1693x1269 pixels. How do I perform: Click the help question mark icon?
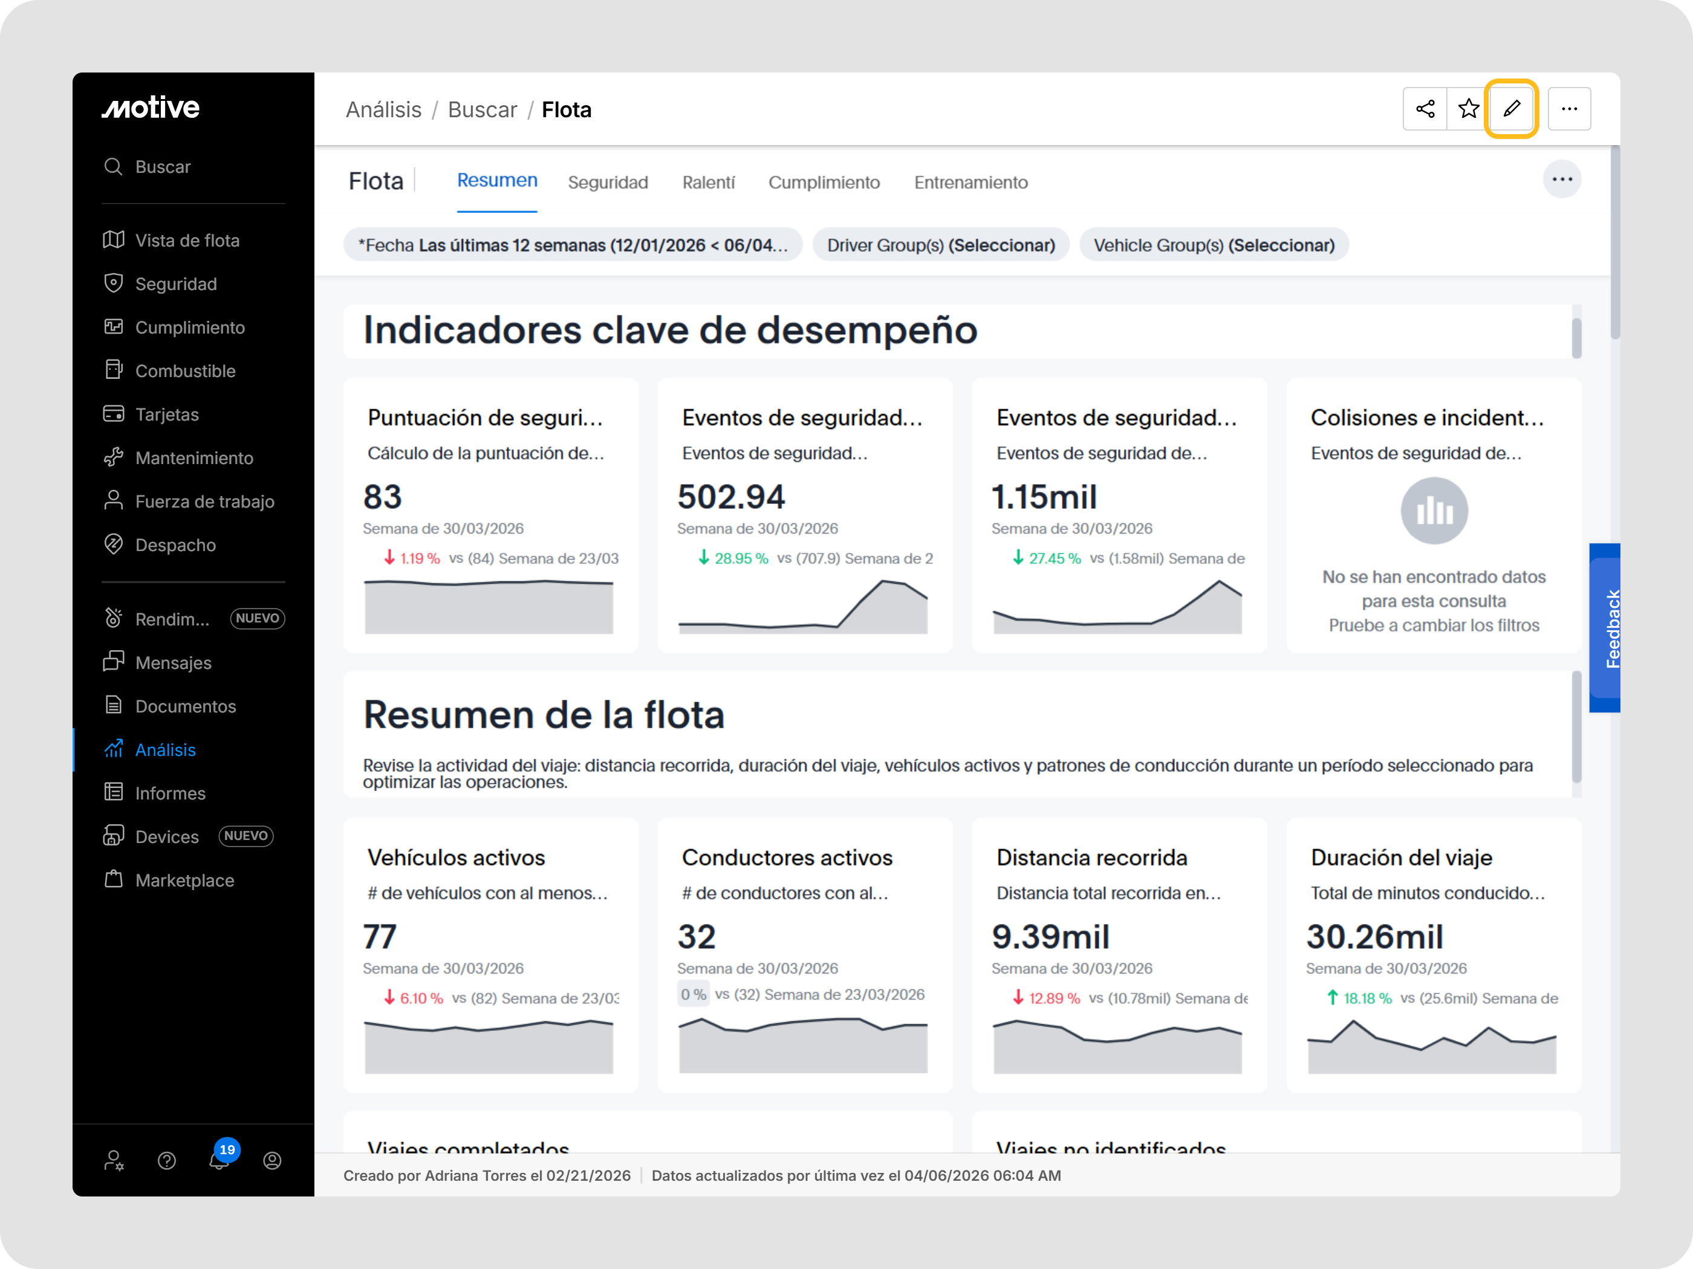(x=167, y=1160)
